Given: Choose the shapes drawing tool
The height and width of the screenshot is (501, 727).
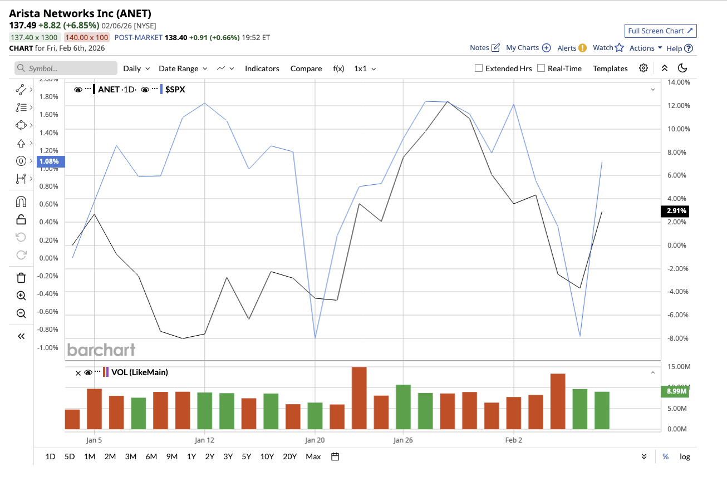Looking at the screenshot, I should click(21, 125).
